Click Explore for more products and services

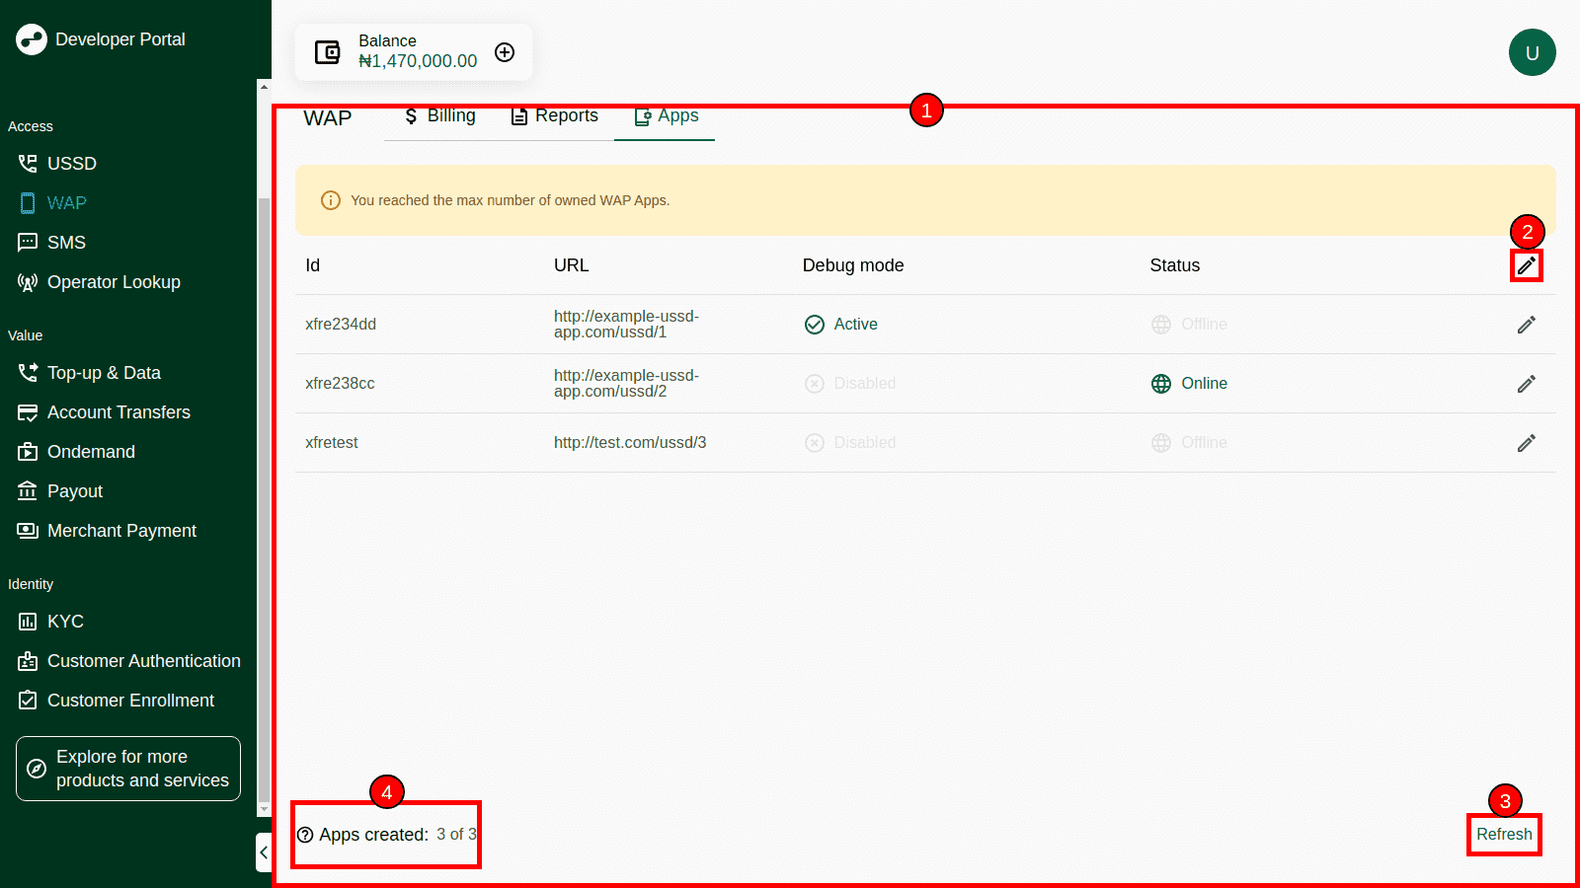tap(128, 769)
